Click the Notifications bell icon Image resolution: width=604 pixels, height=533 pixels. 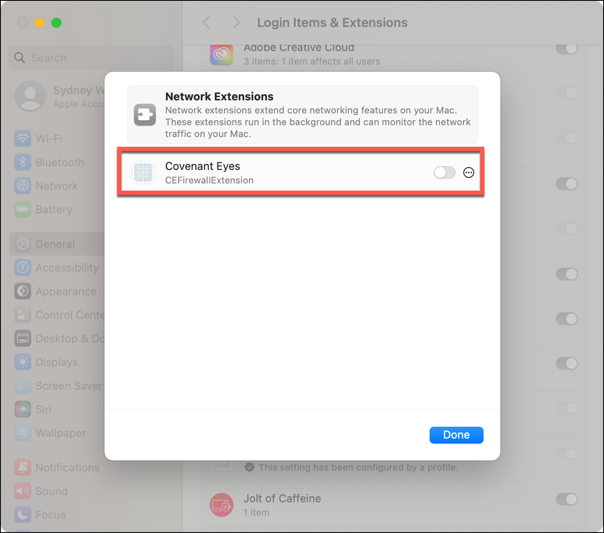(x=23, y=467)
